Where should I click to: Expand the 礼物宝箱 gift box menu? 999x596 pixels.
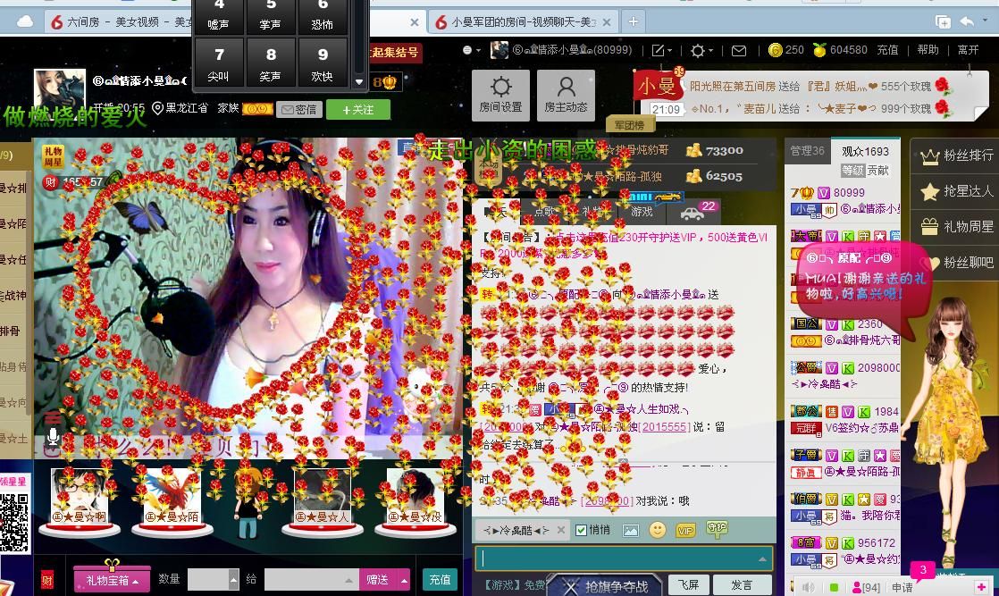pyautogui.click(x=112, y=580)
